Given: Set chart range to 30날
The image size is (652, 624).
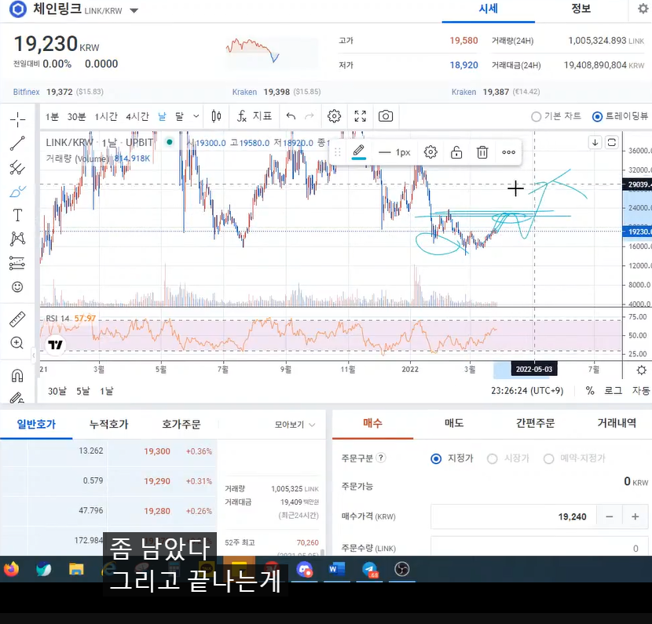Looking at the screenshot, I should tap(57, 391).
